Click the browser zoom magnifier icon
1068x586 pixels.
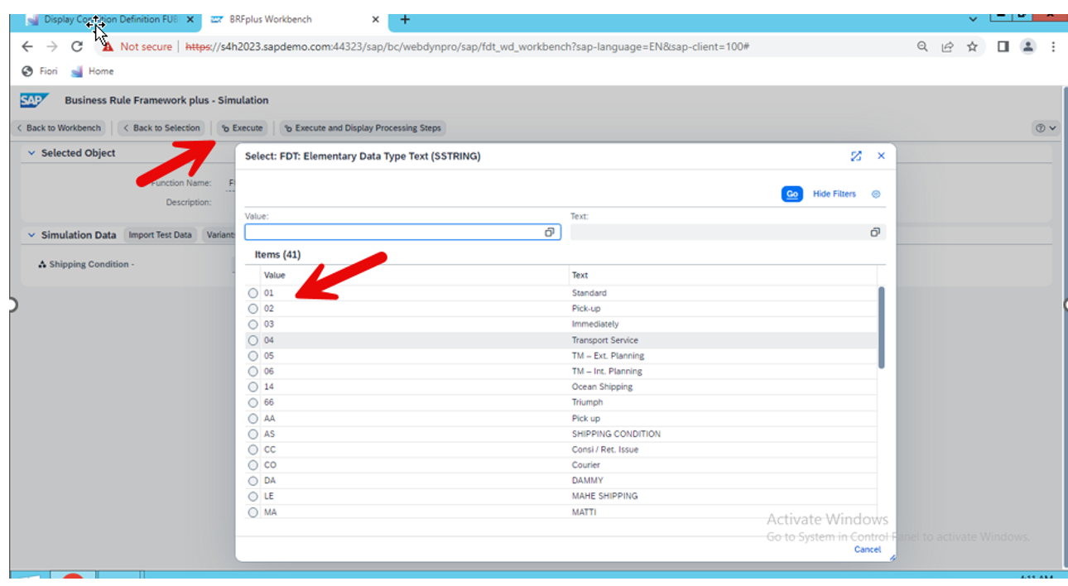(x=922, y=47)
